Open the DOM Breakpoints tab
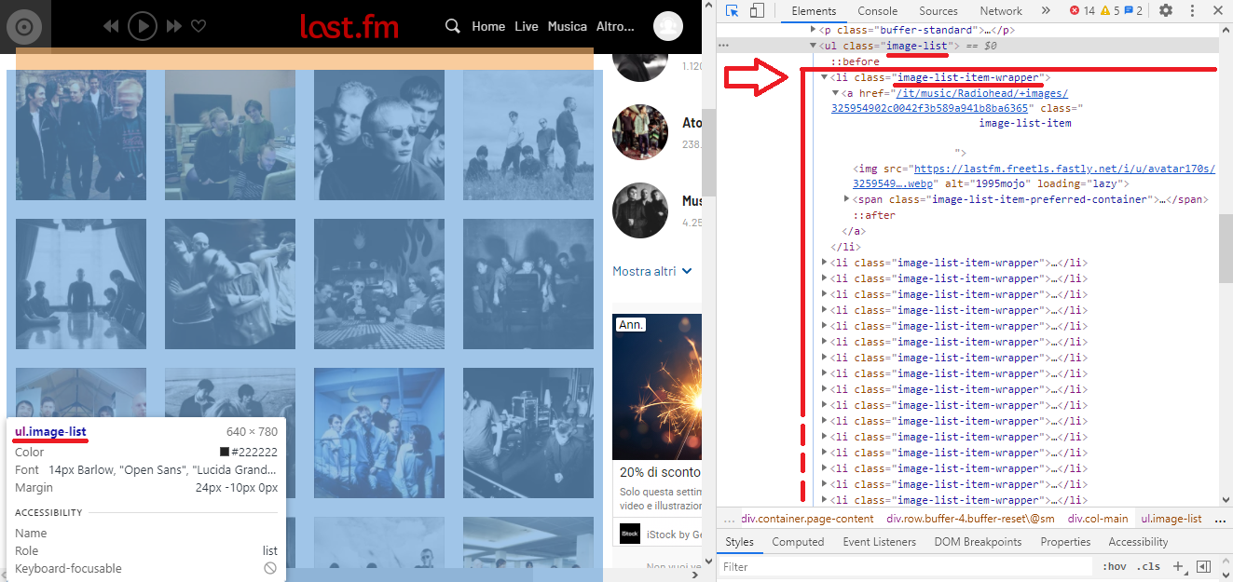This screenshot has width=1233, height=582. (978, 541)
